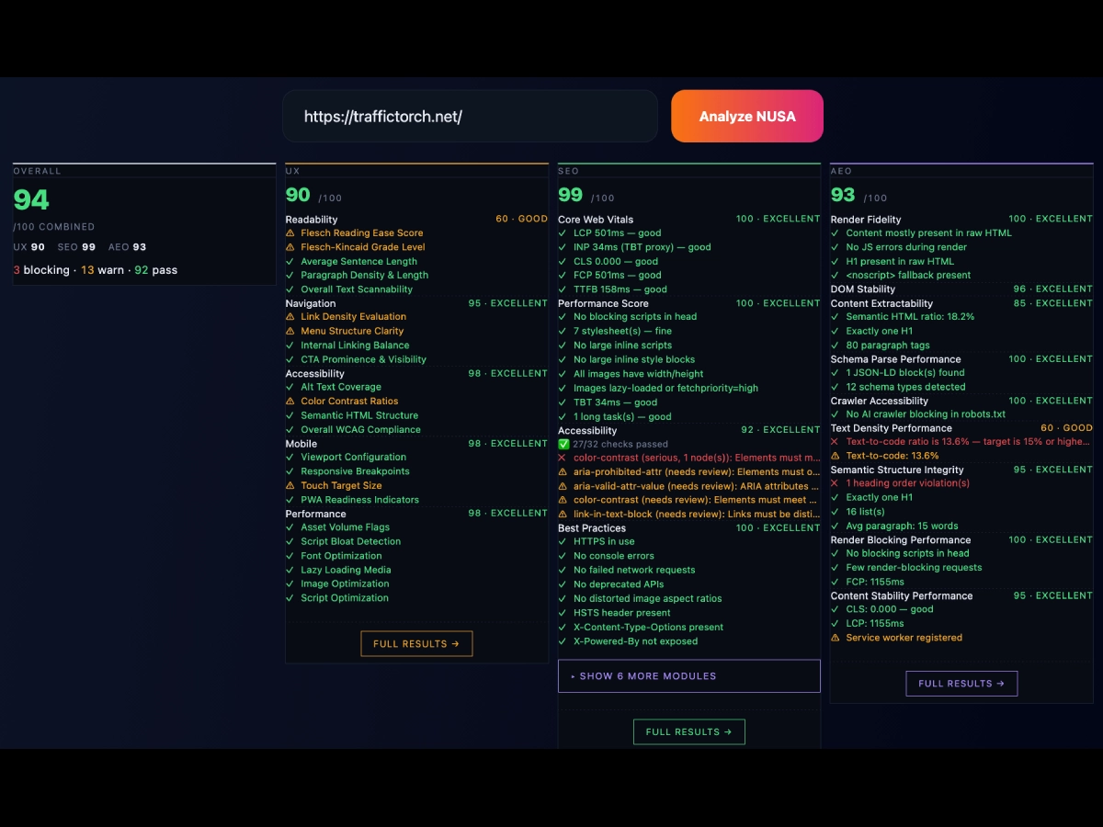Select the Mobile section header in UX

coord(301,444)
